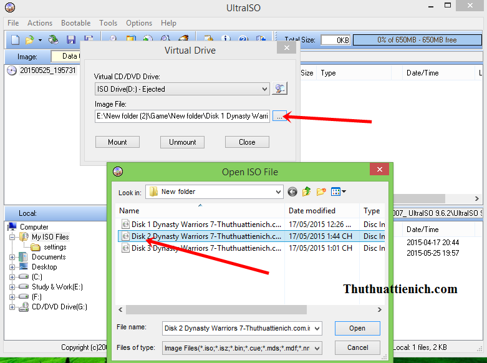
Task: Open the Actions menu
Action: tap(40, 23)
